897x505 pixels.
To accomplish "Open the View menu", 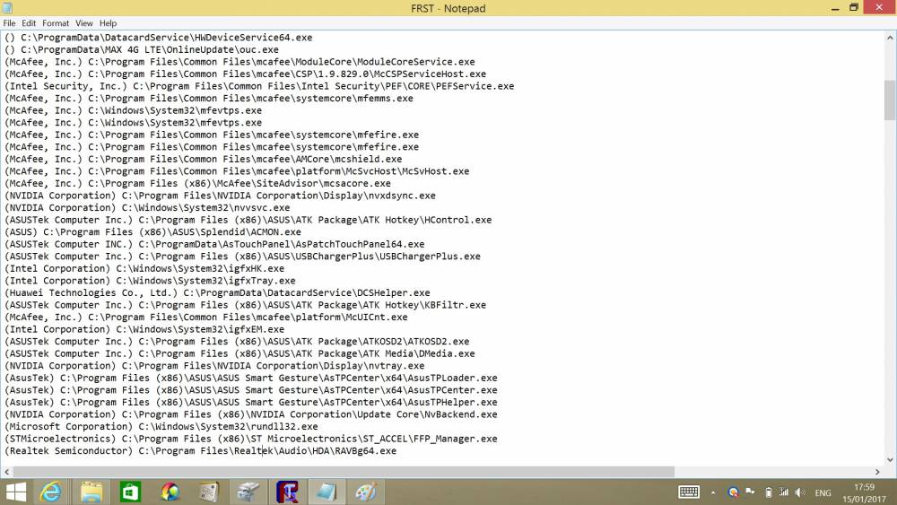I will pos(84,23).
